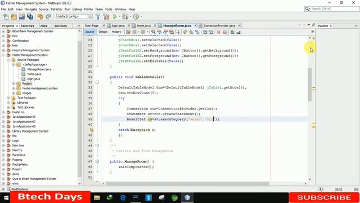
Task: Open the Debug Project dropdown arrow
Action: [x=130, y=16]
